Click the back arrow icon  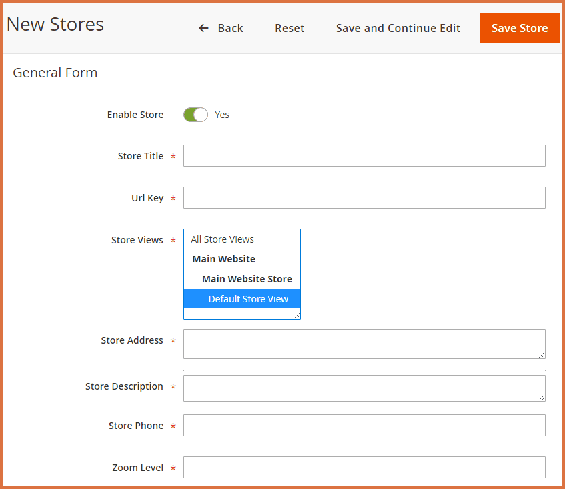click(203, 28)
